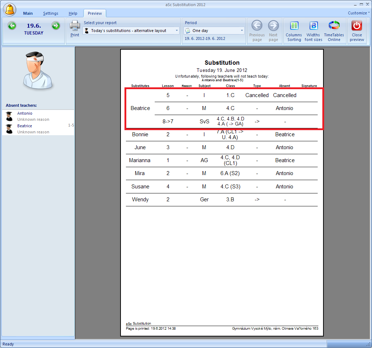Select absent teacher Beatrice in list
Image resolution: width=372 pixels, height=348 pixels.
pos(24,126)
